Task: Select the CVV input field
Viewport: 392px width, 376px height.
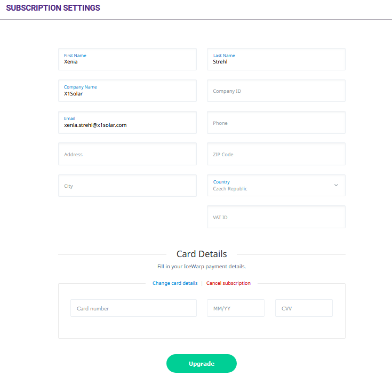Action: click(x=304, y=308)
